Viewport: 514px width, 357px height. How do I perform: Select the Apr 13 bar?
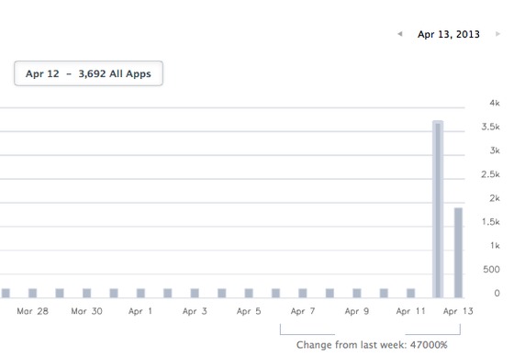point(458,252)
